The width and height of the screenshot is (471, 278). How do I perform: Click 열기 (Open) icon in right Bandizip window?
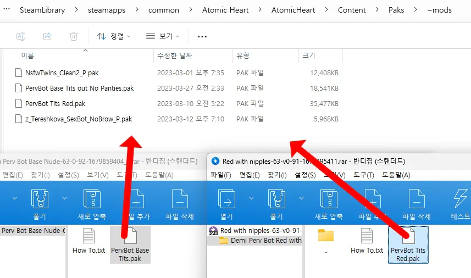(x=226, y=203)
